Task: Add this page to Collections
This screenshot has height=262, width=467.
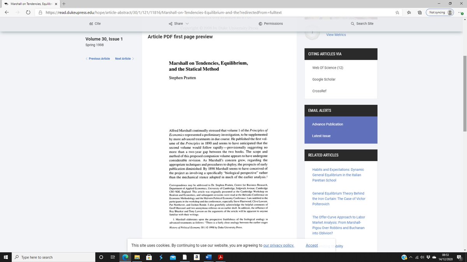Action: pos(420,12)
